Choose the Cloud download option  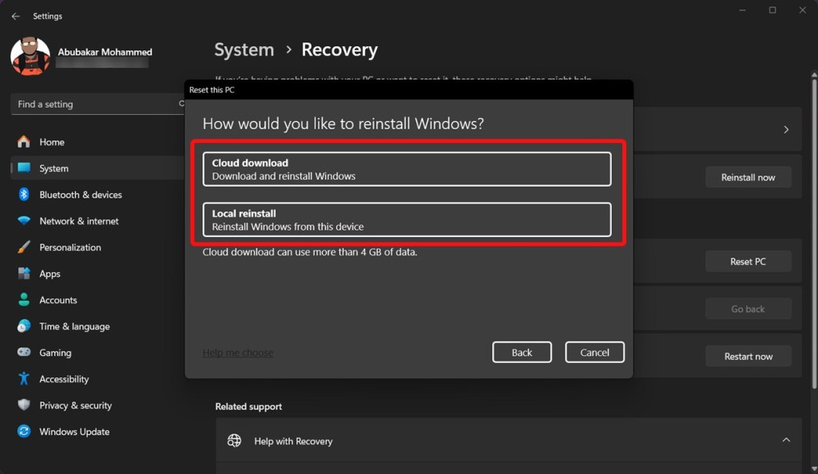pyautogui.click(x=407, y=169)
